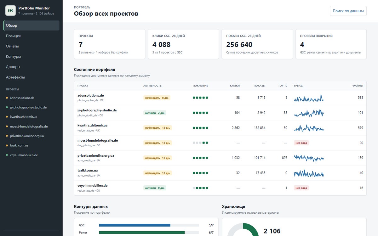Image resolution: width=378 pixels, height=236 pixels.
Task: Click the clicks value 2 862
Action: click(x=236, y=128)
